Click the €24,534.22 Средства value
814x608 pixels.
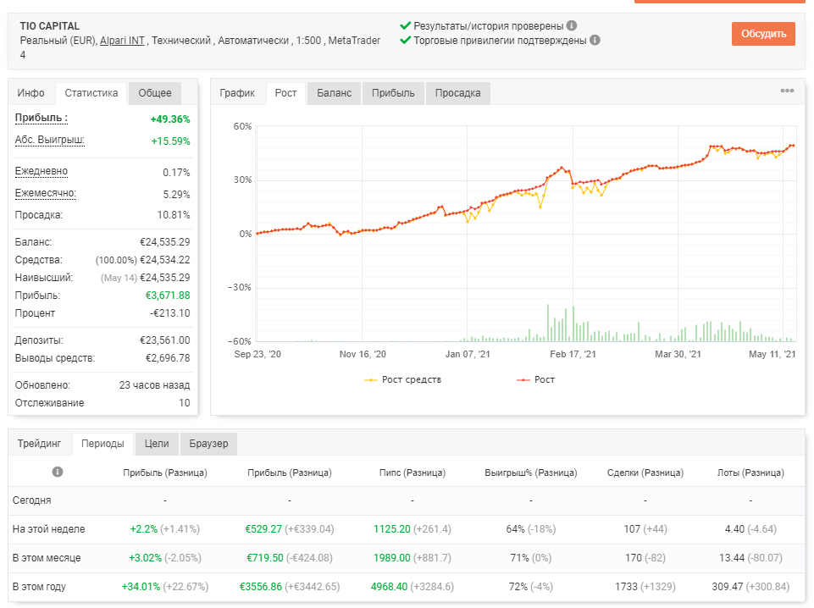coord(165,260)
